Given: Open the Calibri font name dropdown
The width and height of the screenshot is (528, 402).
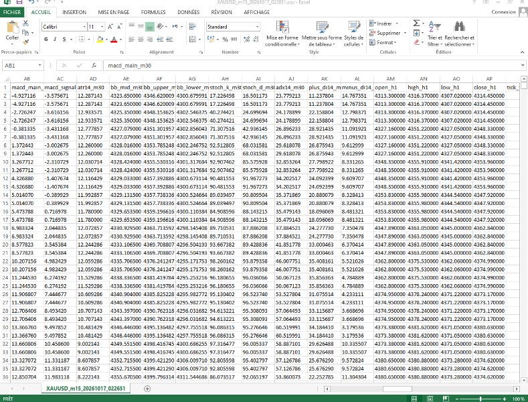Looking at the screenshot, I should pyautogui.click(x=84, y=27).
